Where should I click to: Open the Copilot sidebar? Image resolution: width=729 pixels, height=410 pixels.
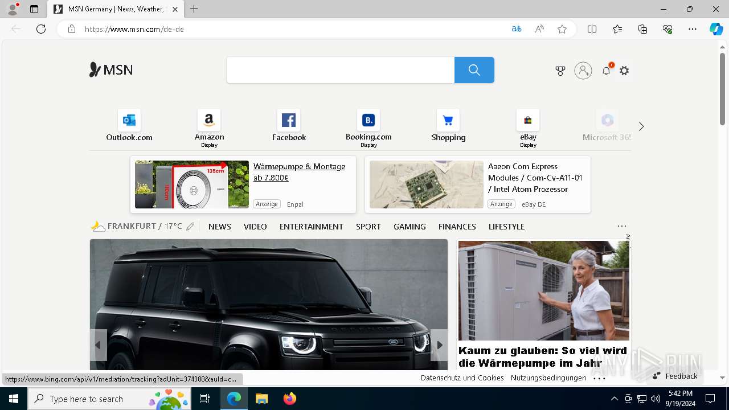coord(716,29)
